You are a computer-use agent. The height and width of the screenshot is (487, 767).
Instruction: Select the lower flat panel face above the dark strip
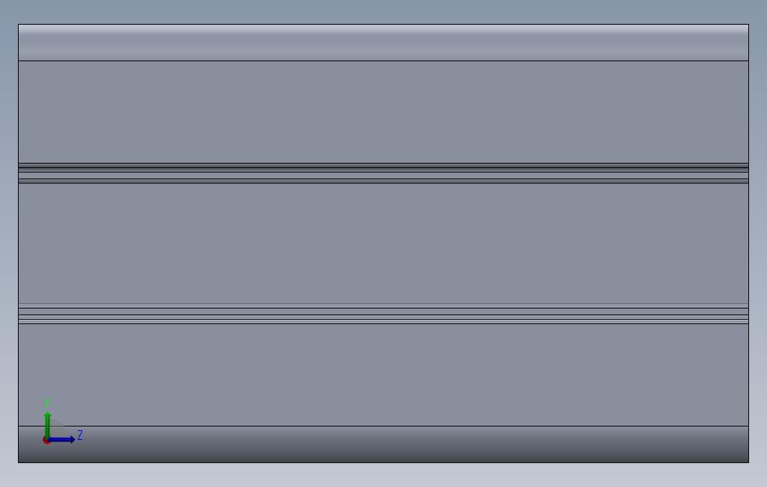click(383, 375)
